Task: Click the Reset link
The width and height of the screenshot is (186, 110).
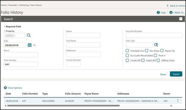Action: tap(163, 74)
